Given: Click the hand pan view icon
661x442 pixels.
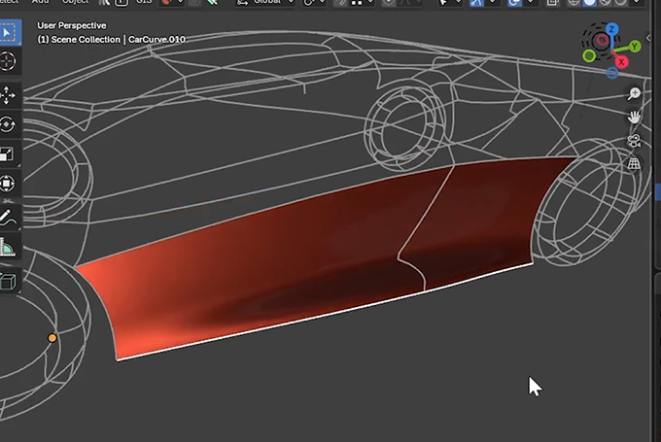Looking at the screenshot, I should [634, 118].
